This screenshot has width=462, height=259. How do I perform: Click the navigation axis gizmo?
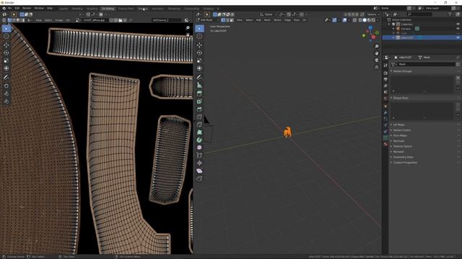pos(370,34)
